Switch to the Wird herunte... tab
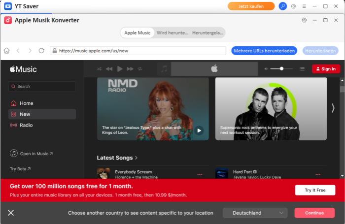This screenshot has width=345, height=224. pyautogui.click(x=172, y=33)
